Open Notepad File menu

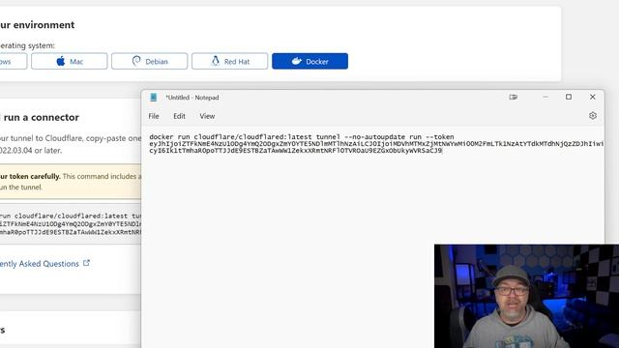coord(154,116)
